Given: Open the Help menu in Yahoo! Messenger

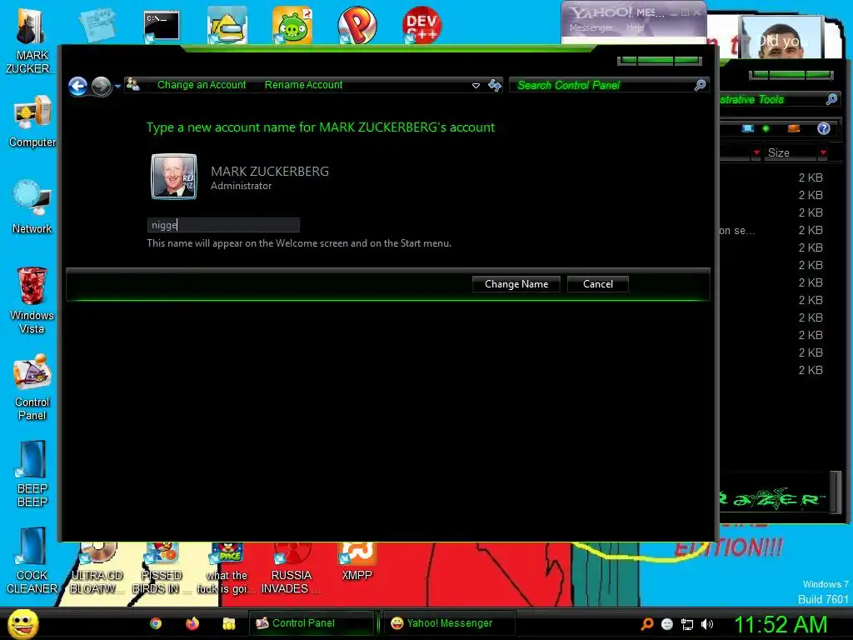Looking at the screenshot, I should [635, 27].
